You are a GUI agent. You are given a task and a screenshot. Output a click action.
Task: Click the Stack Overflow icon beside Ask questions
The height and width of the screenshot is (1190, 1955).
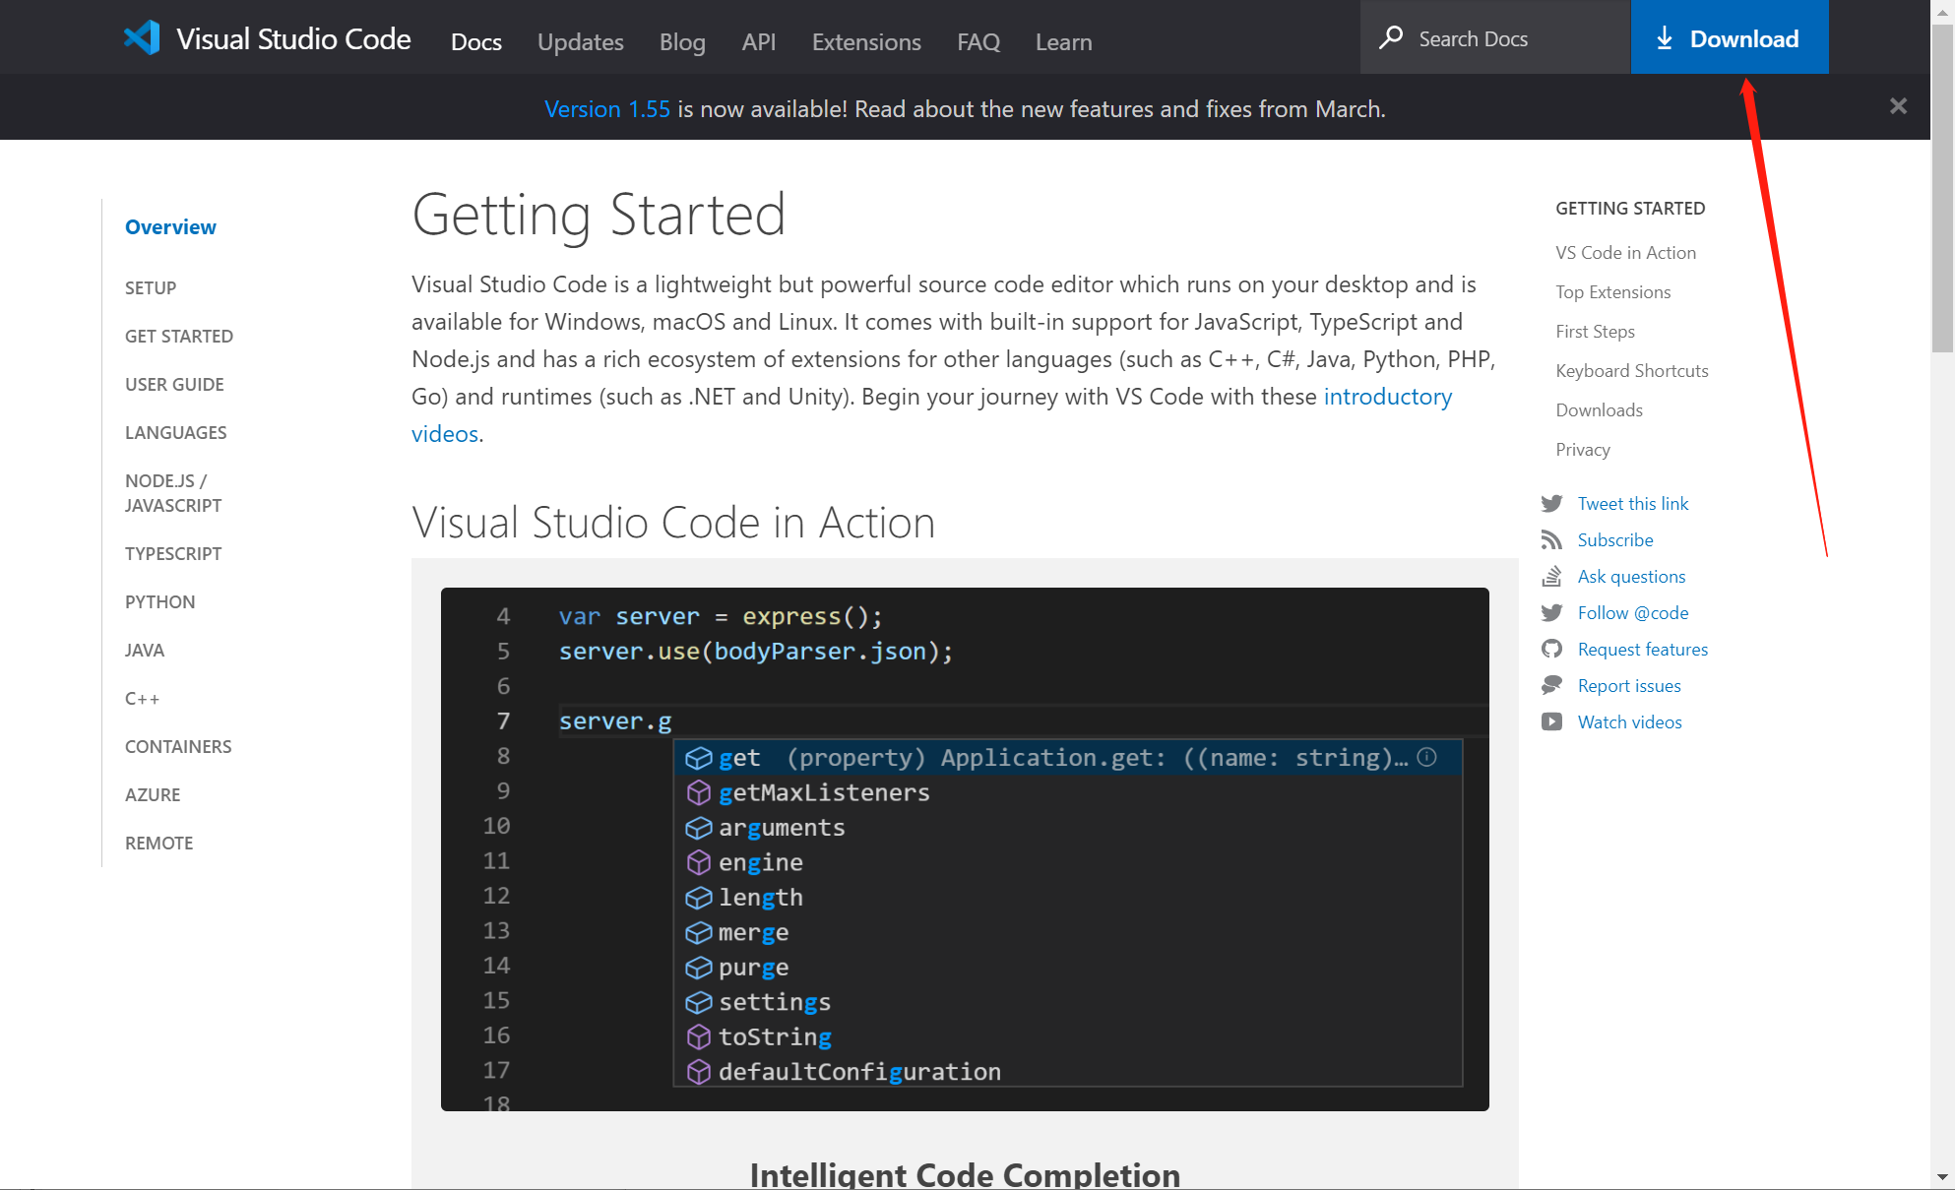tap(1552, 577)
